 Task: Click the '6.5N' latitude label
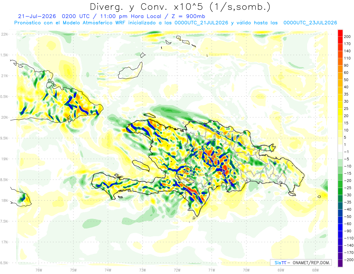4,263
